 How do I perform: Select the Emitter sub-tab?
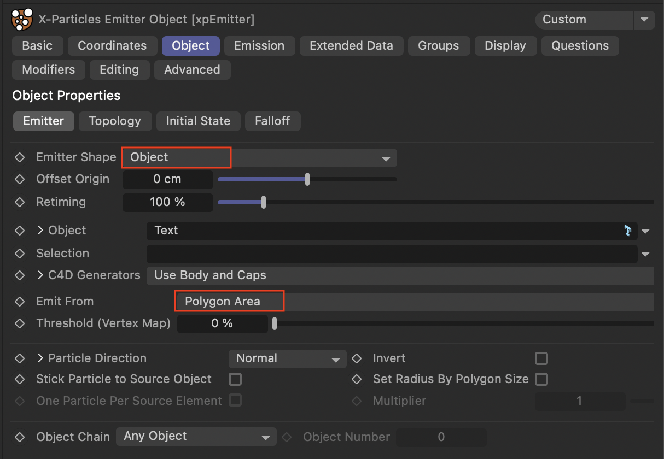click(x=43, y=121)
